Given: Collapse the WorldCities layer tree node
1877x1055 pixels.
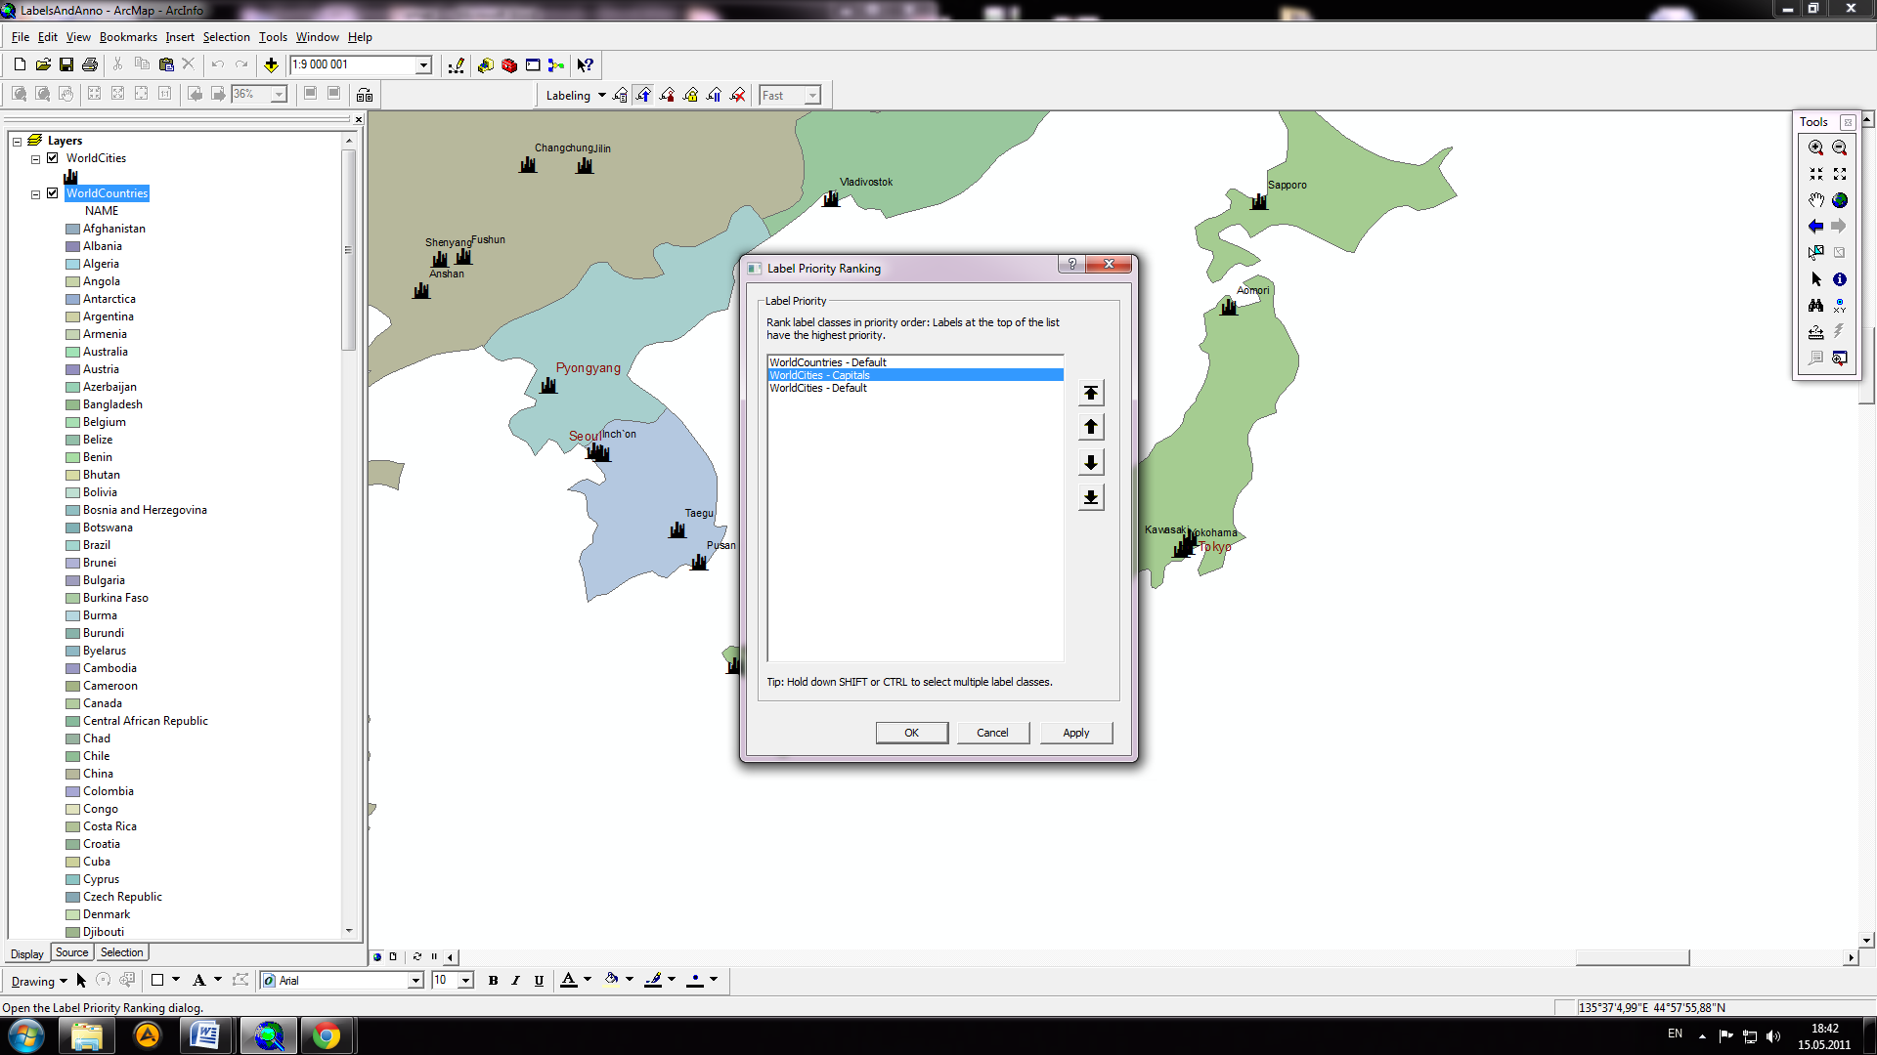Looking at the screenshot, I should [35, 158].
